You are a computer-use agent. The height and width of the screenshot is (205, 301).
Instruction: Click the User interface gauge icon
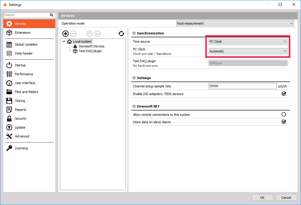(9, 83)
